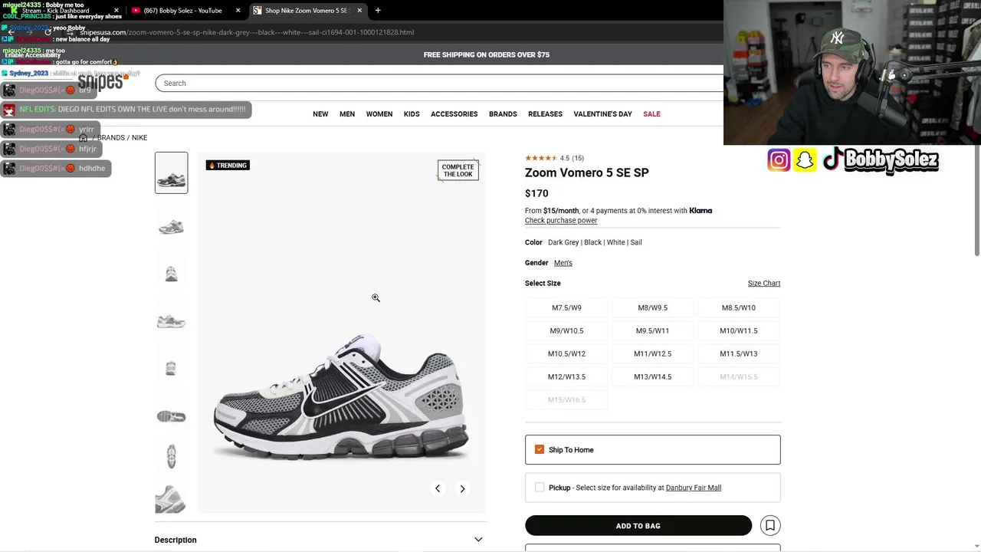
Task: Select size M13/W14.5
Action: tap(653, 376)
